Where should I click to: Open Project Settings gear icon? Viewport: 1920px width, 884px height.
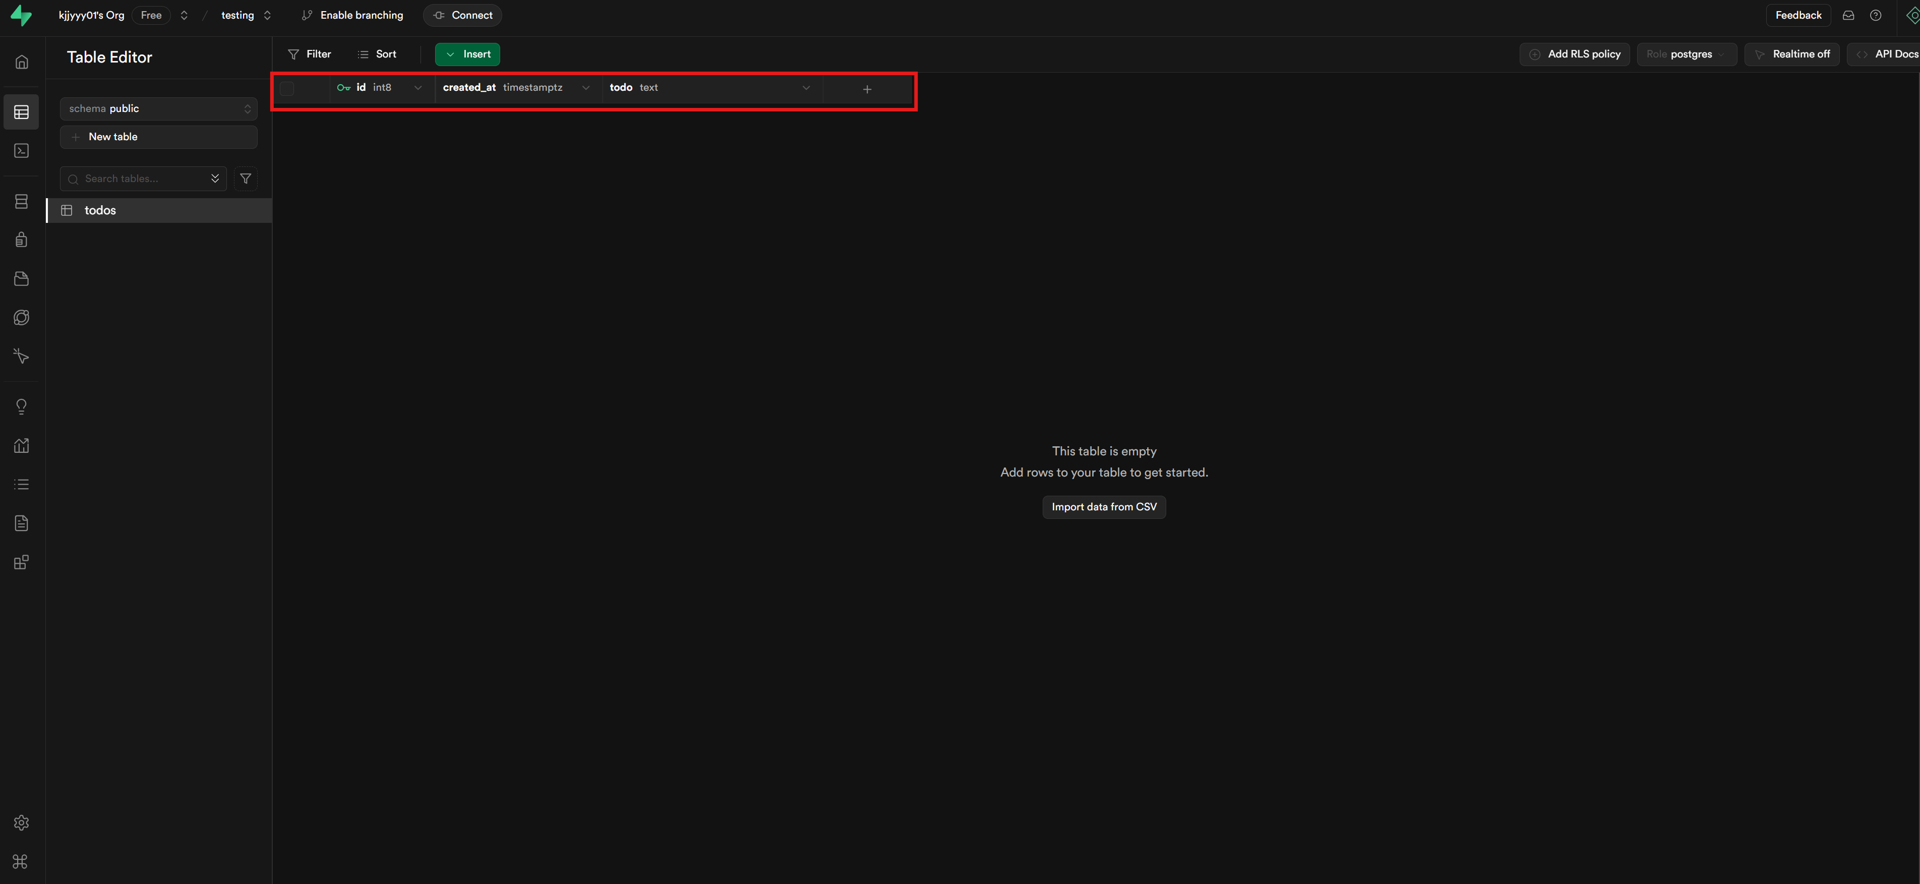22,822
